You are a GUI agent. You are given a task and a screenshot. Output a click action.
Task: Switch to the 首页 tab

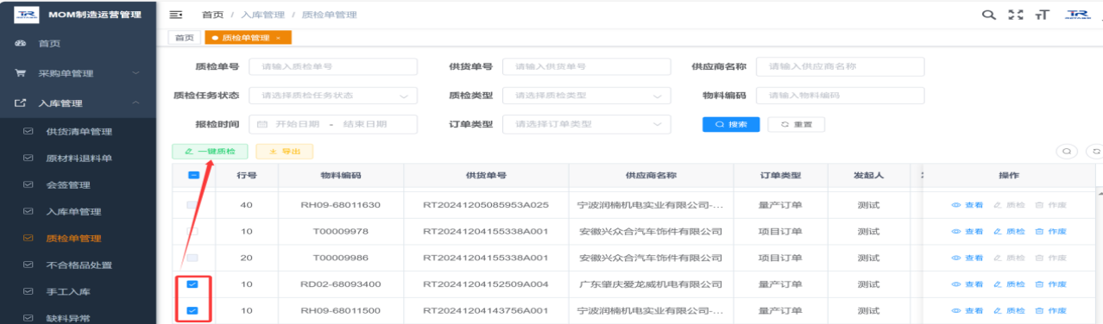pos(185,38)
